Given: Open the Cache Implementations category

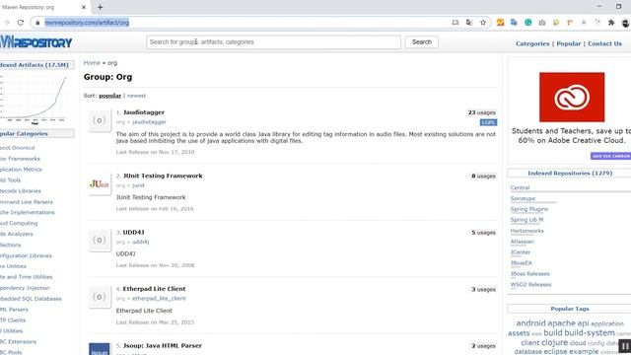Looking at the screenshot, I should [28, 213].
